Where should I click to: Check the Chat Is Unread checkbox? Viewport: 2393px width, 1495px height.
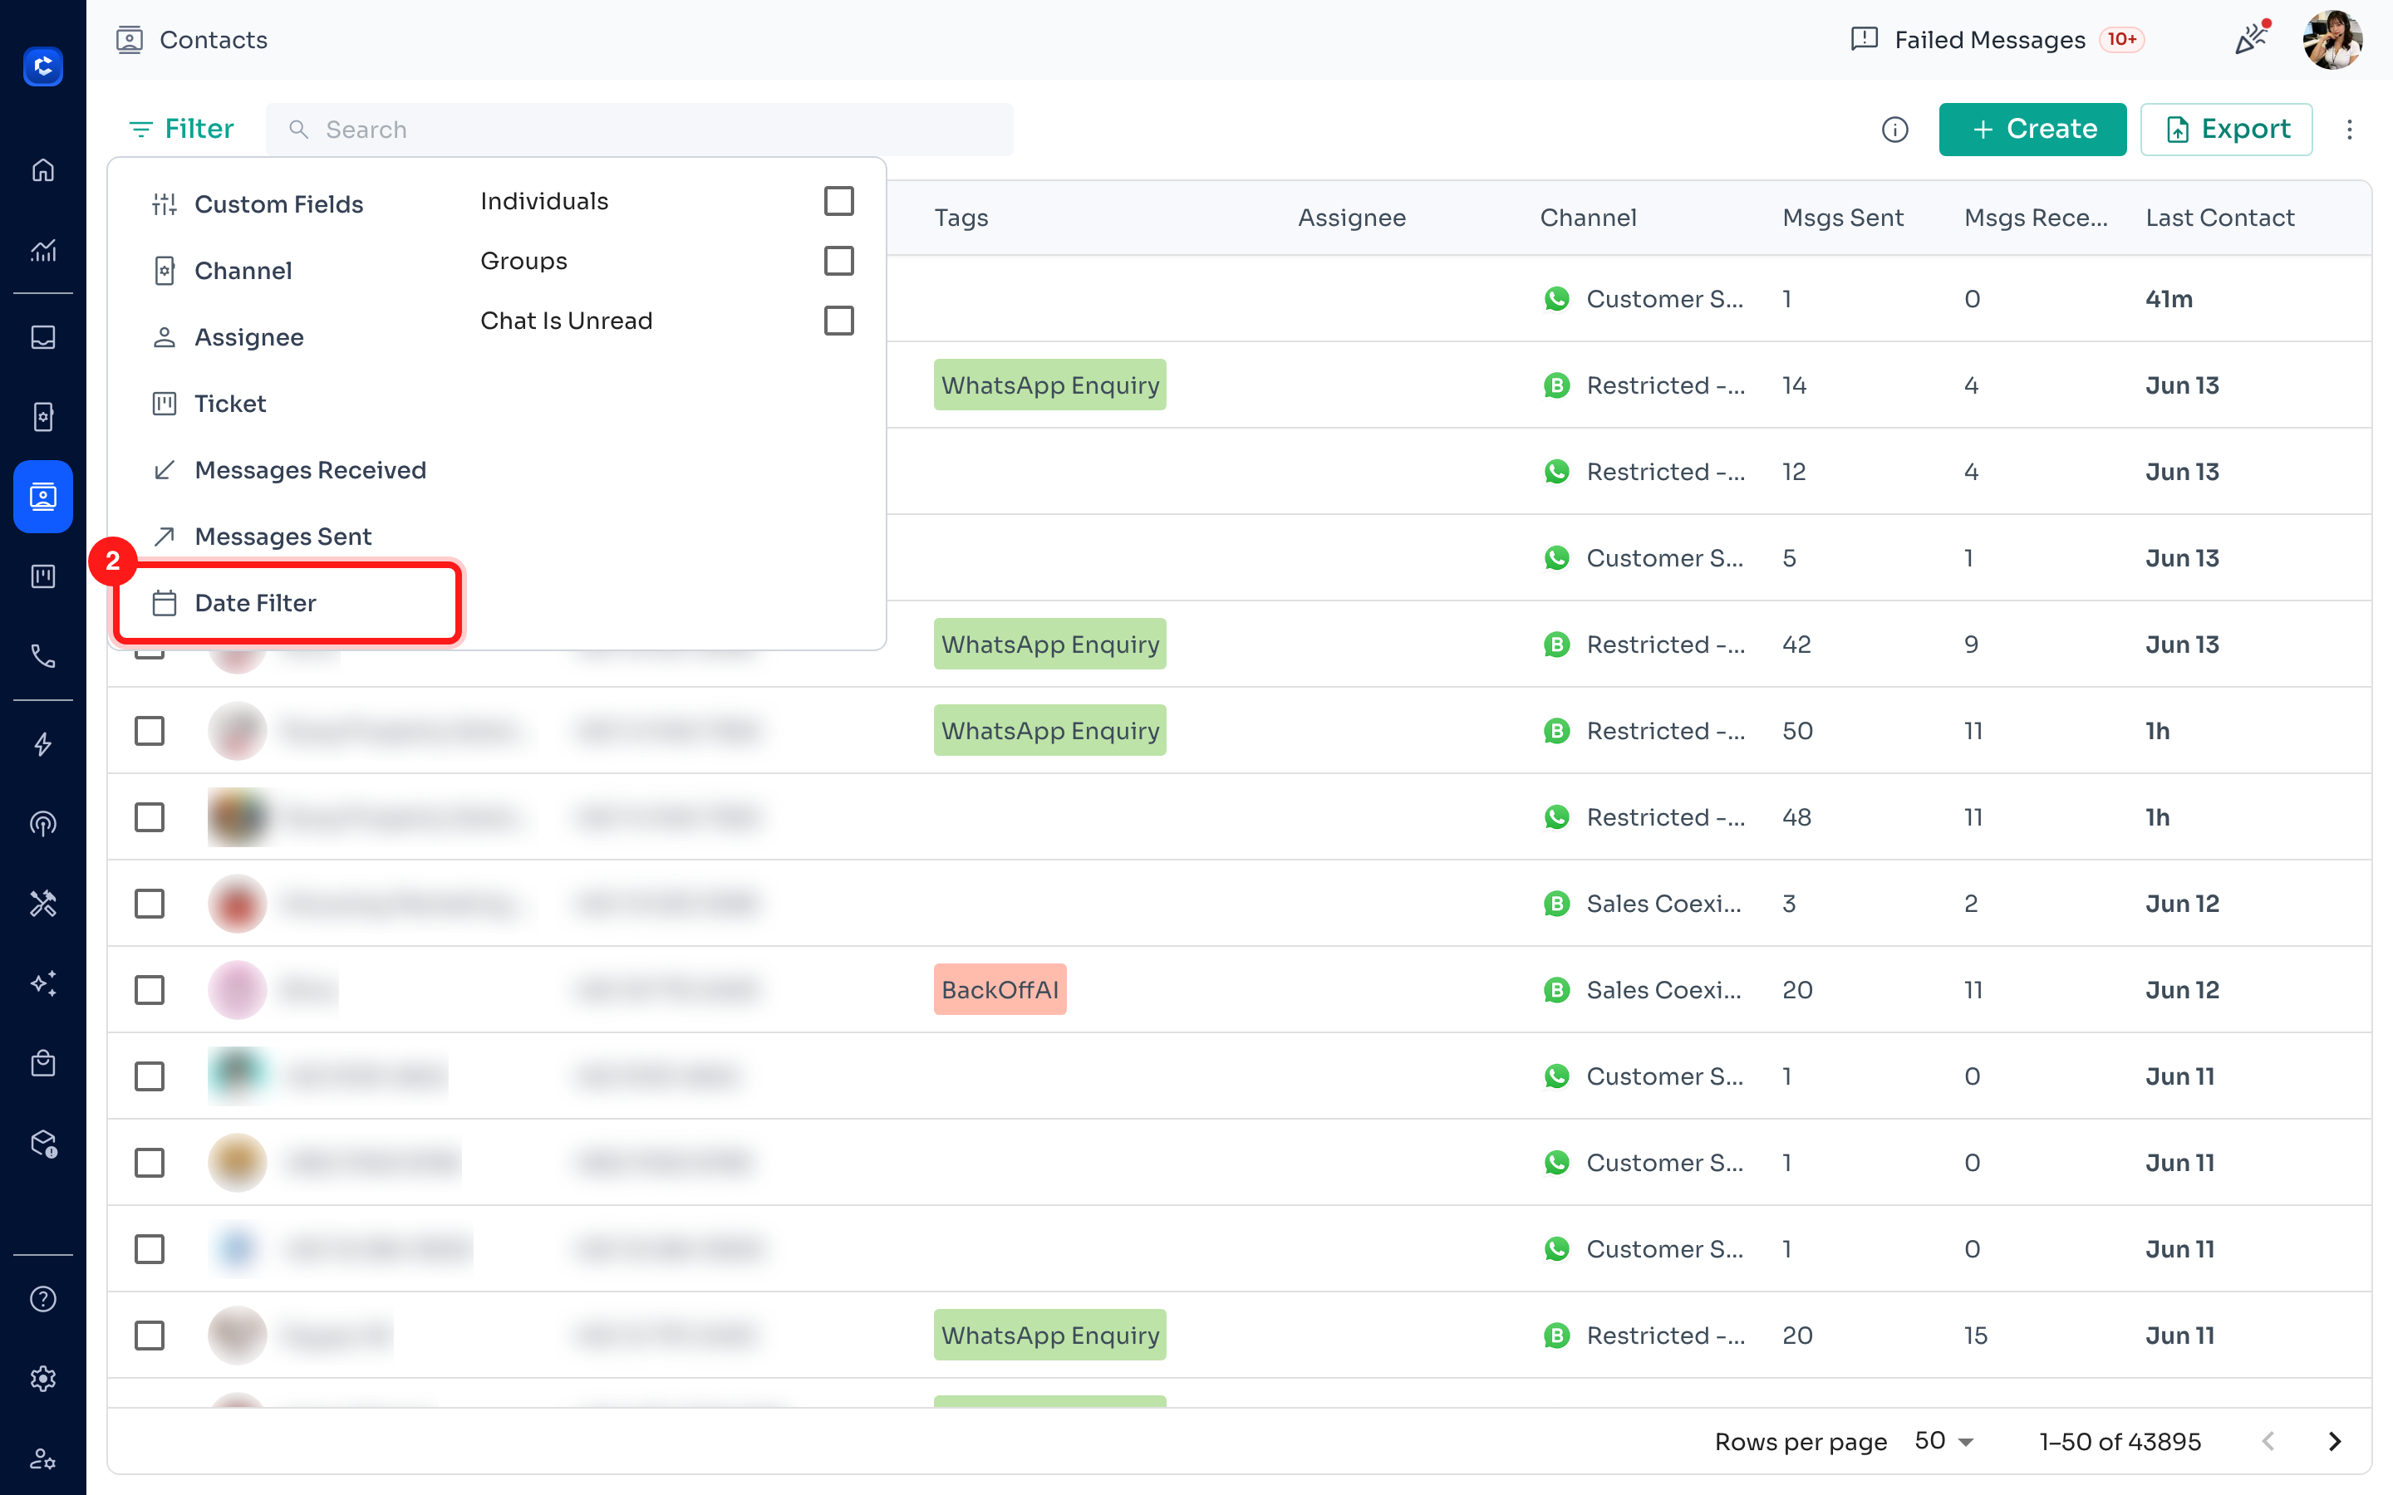coord(838,321)
